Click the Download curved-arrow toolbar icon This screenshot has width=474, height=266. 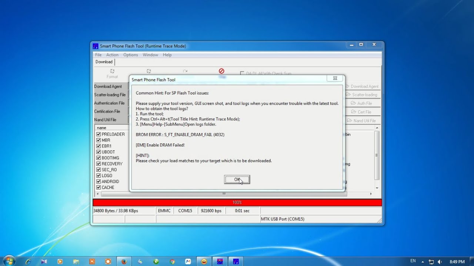point(185,71)
